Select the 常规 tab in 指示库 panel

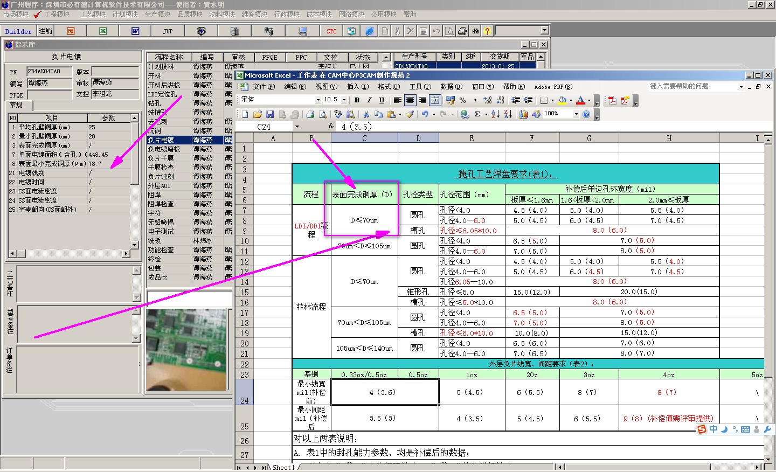click(x=16, y=105)
